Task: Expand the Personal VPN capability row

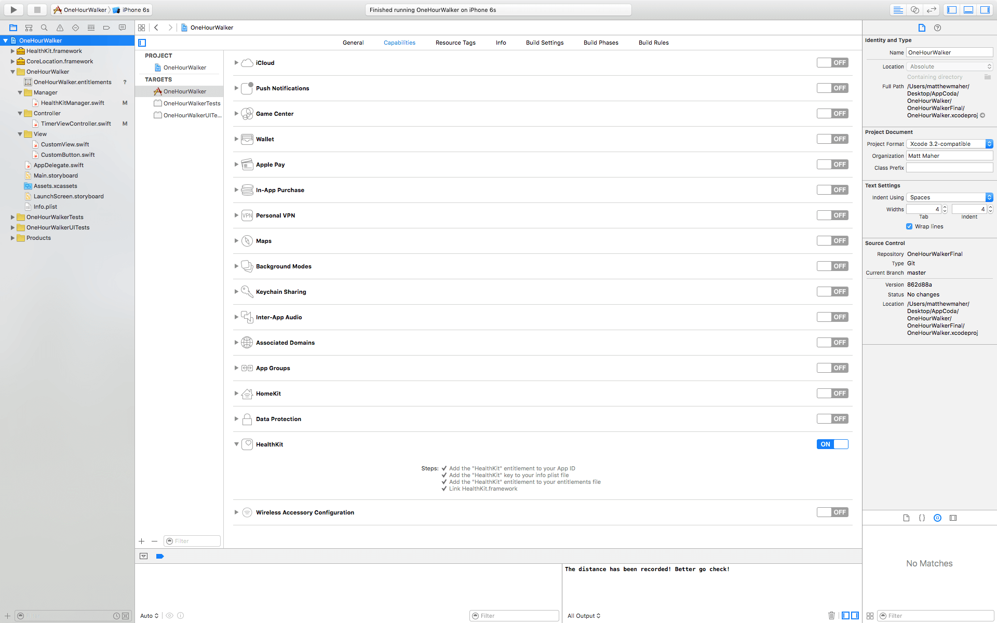Action: [236, 215]
